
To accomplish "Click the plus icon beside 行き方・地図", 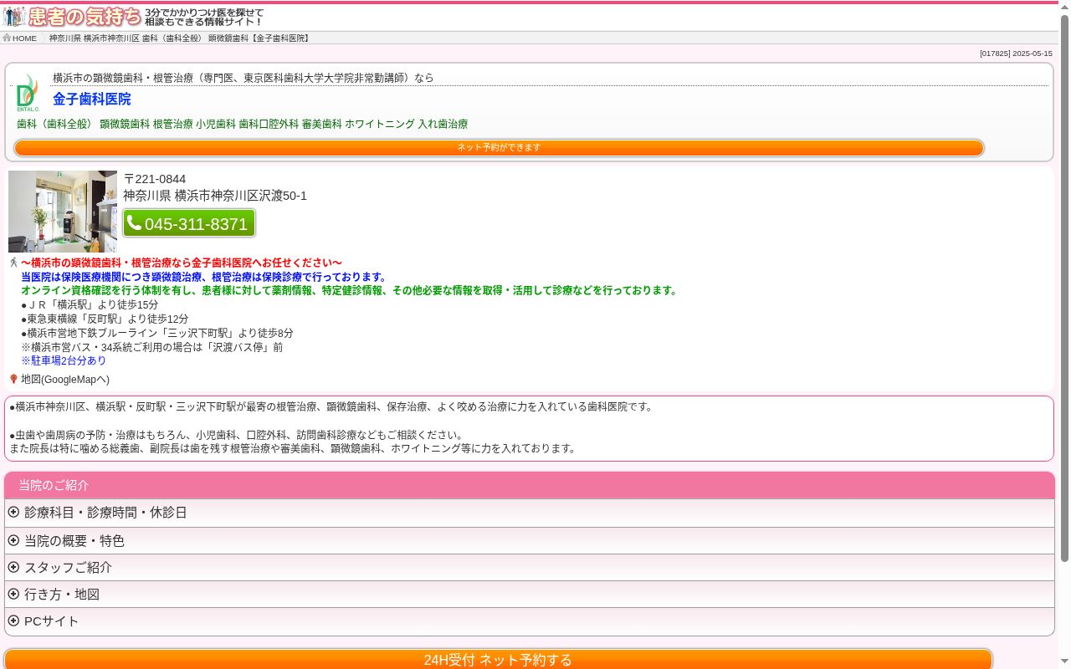I will pyautogui.click(x=13, y=594).
